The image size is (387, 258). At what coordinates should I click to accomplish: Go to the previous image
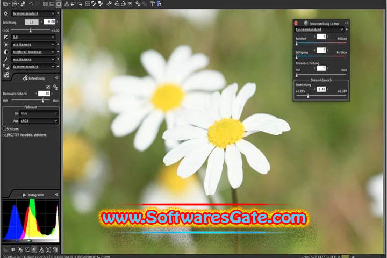73,4
